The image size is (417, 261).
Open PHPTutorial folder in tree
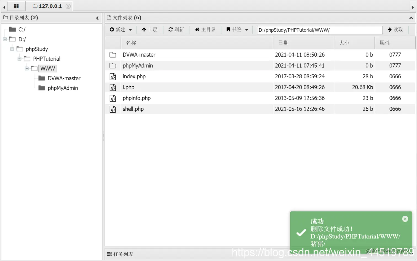47,58
